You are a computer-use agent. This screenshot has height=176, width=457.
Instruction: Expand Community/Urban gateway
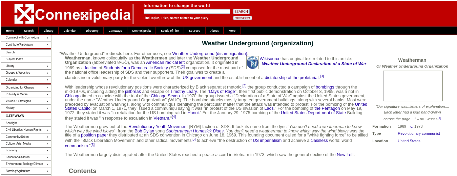pos(26,137)
